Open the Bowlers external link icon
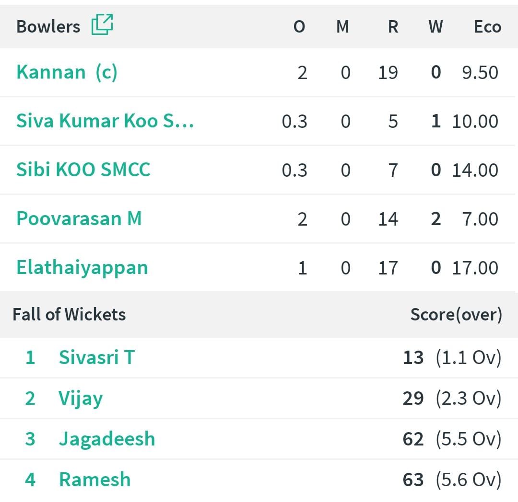 coord(102,24)
